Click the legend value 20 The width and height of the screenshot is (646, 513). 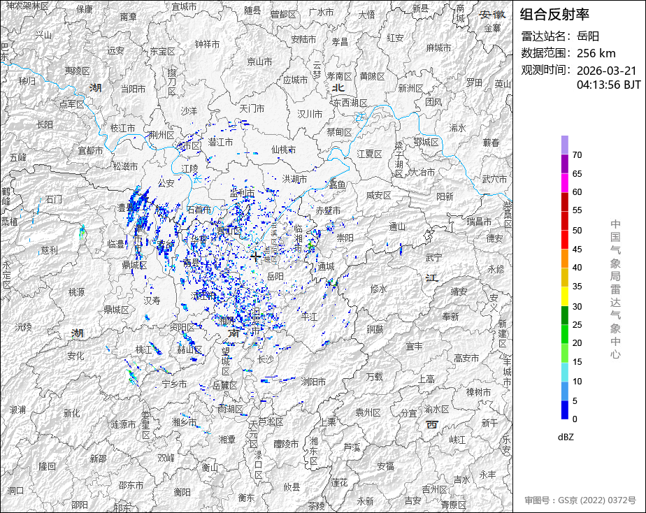pos(577,343)
